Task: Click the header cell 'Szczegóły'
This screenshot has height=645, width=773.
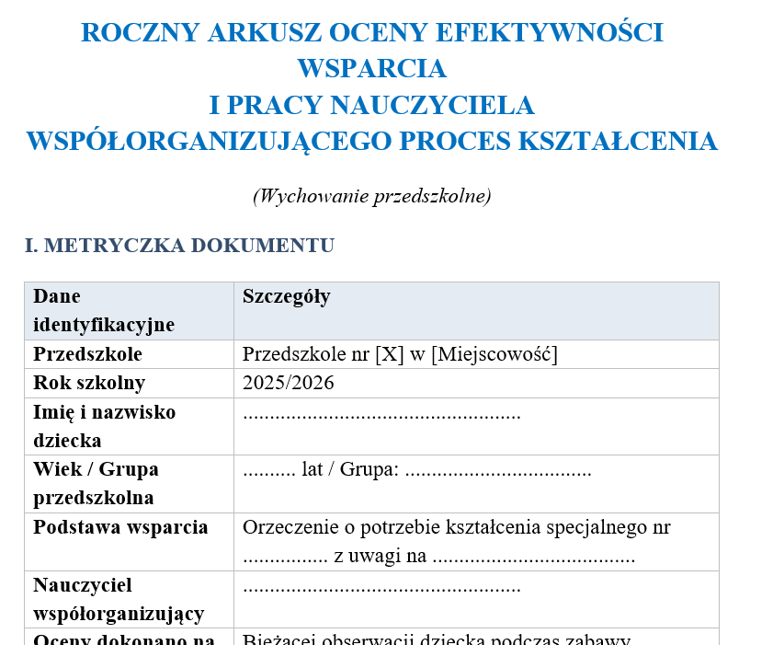Action: click(476, 311)
